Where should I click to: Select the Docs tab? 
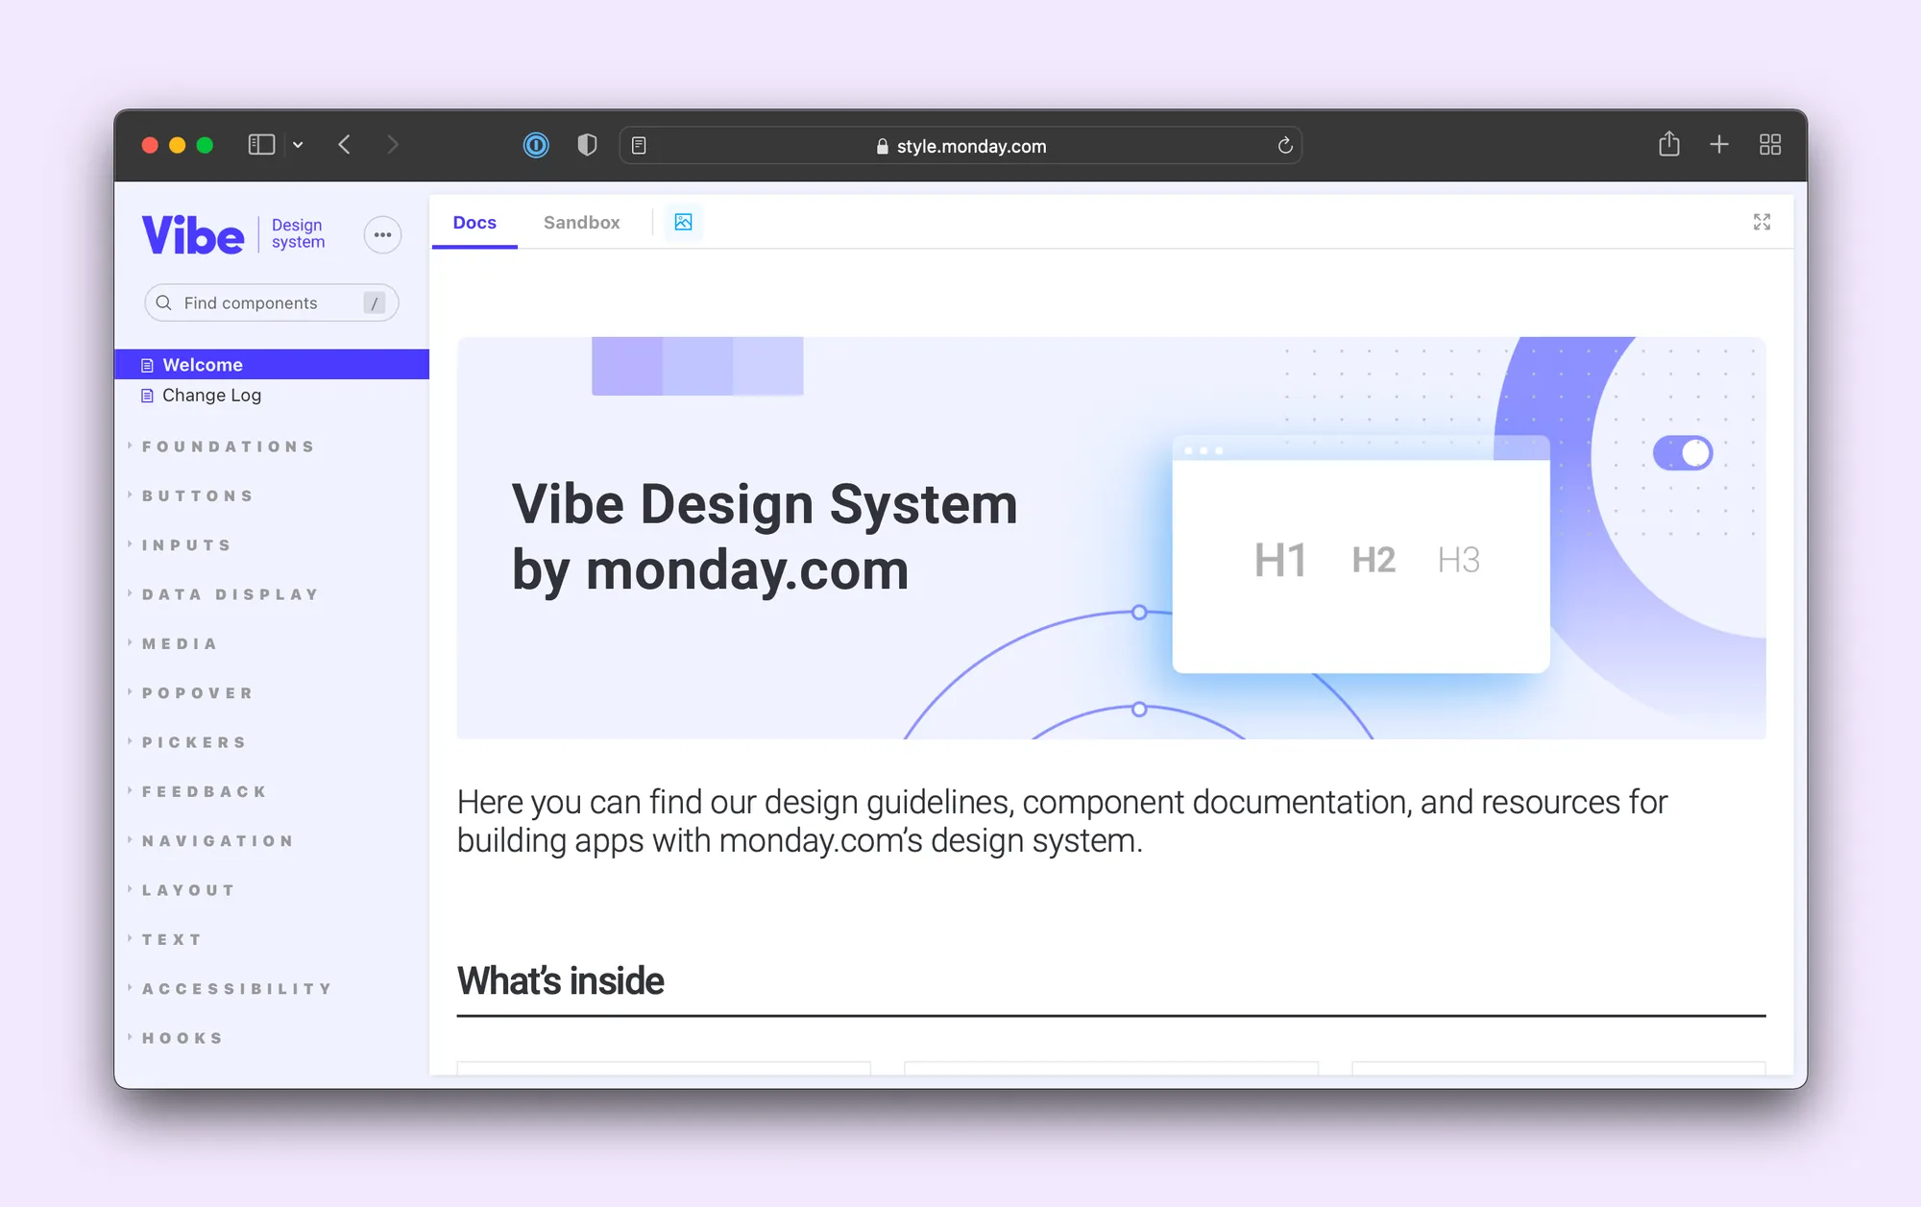point(474,222)
